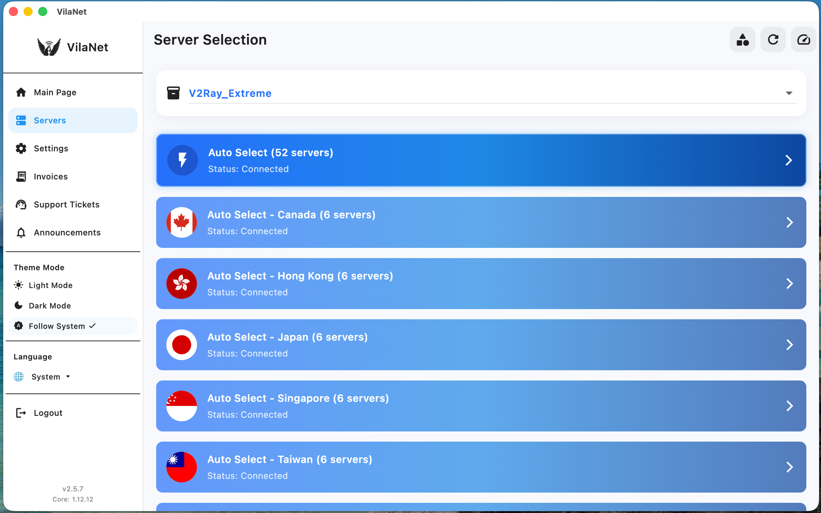Image resolution: width=821 pixels, height=513 pixels.
Task: Click the green window zoom button
Action: 43,12
